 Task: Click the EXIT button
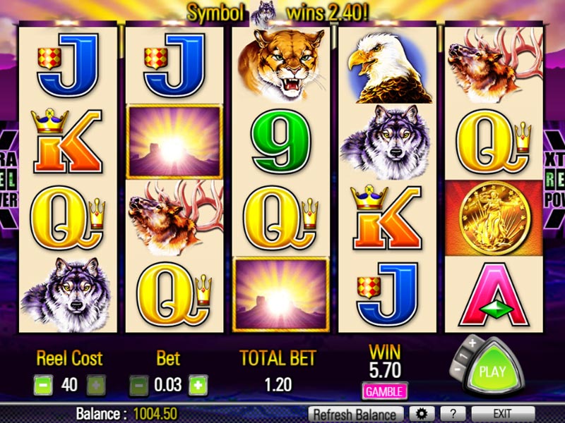(503, 414)
